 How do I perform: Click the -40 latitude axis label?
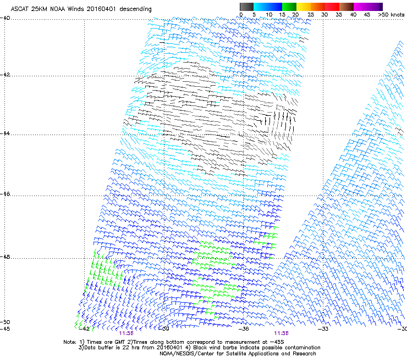point(5,18)
